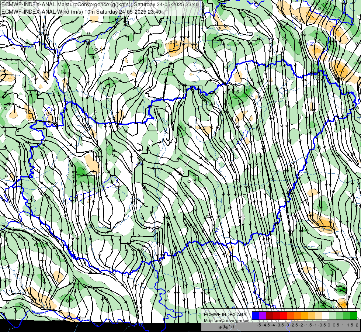Click the legend tick label -3.5
Screen dimensions: 361x332
280,325
